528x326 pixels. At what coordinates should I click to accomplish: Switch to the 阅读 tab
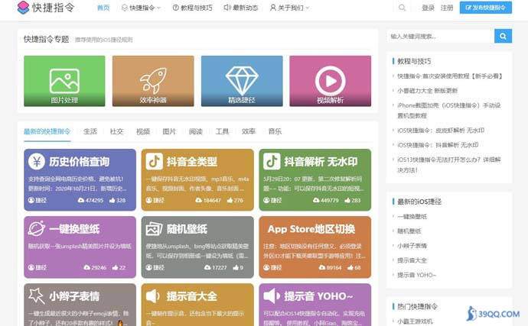pos(196,131)
